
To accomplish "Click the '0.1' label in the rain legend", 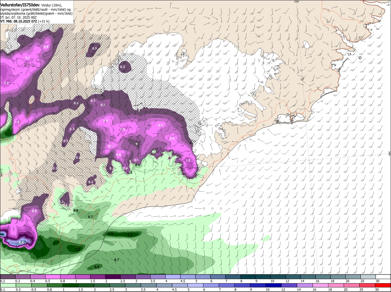I will 2,290.
